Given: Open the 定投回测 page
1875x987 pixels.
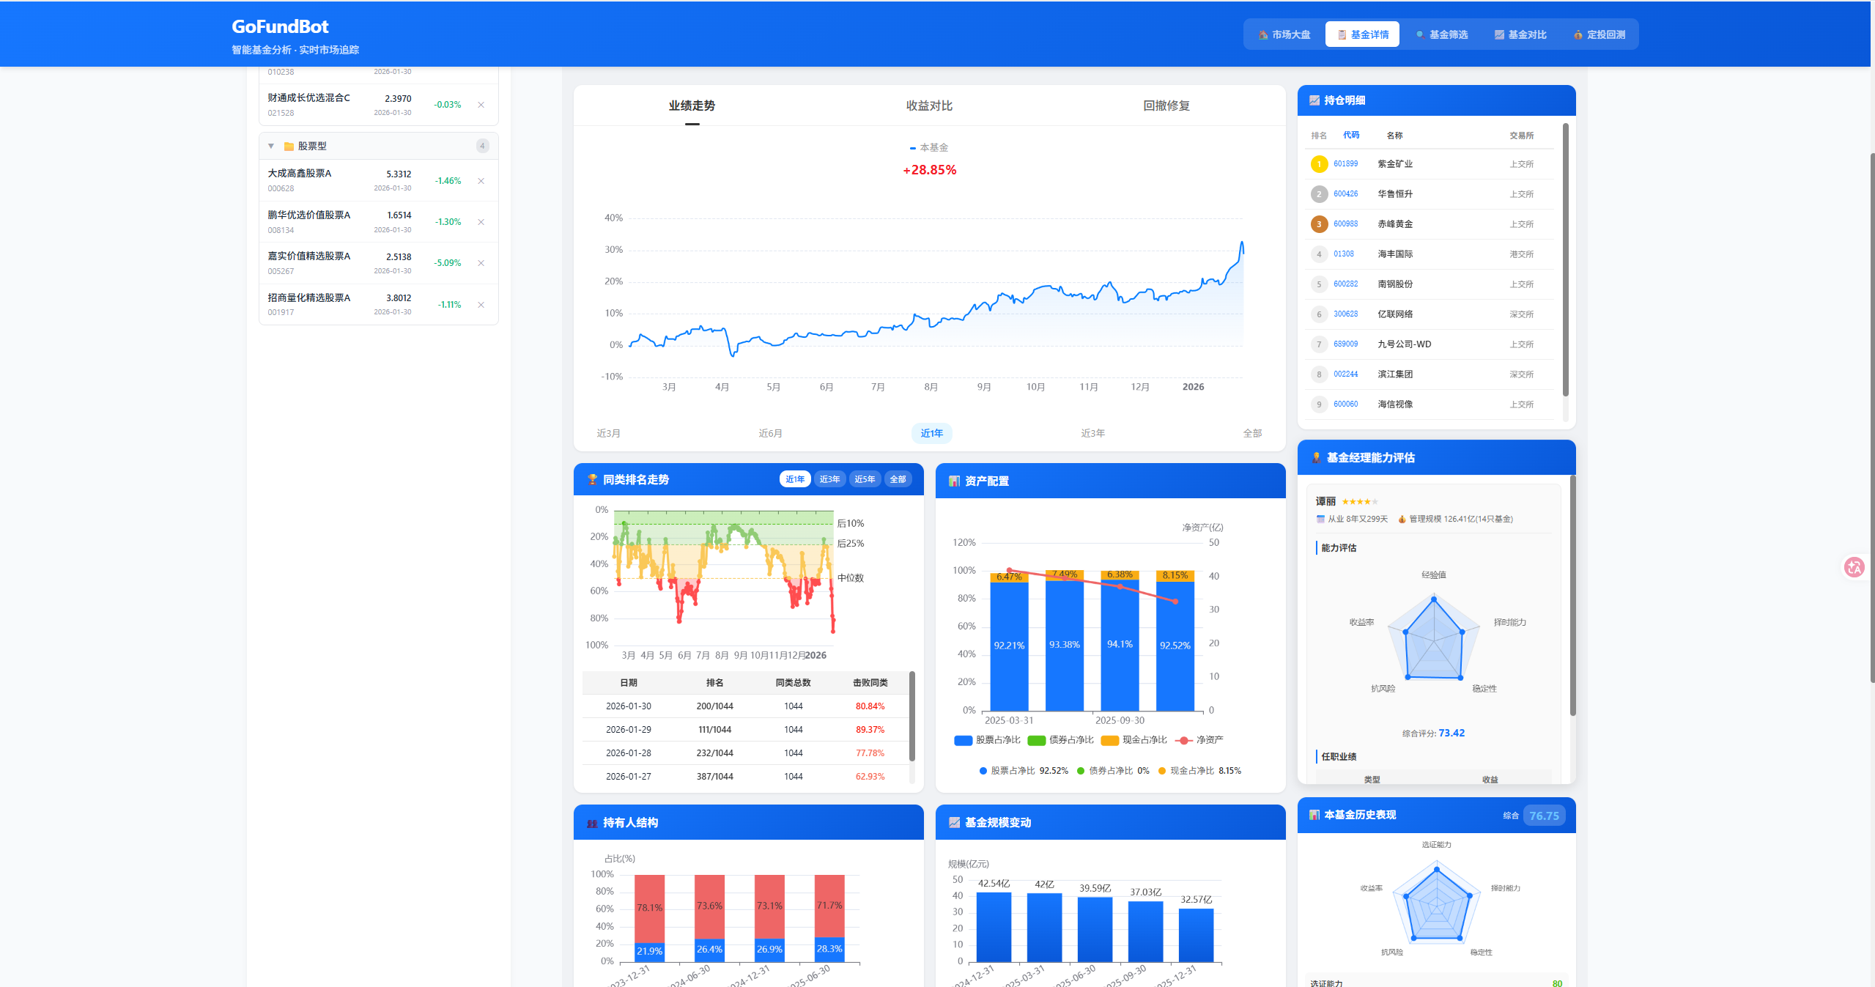Looking at the screenshot, I should click(1599, 34).
